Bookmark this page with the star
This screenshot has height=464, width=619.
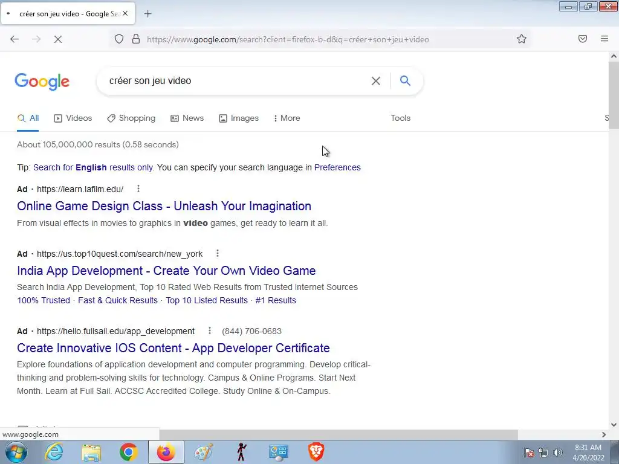click(522, 39)
